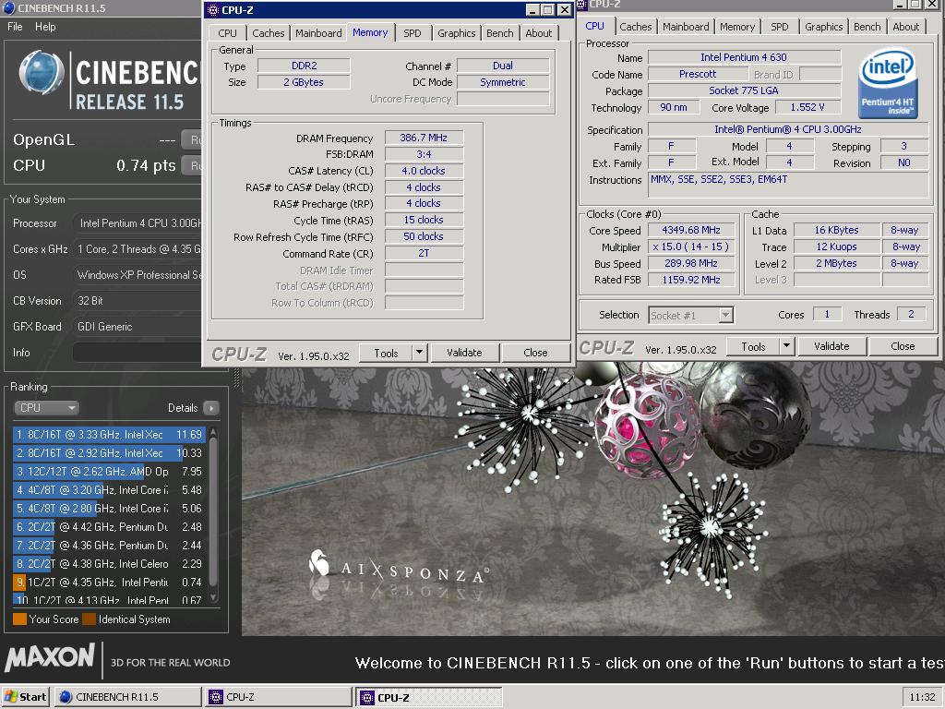
Task: Select Bench tab in right CPU-Z window
Action: click(x=867, y=27)
